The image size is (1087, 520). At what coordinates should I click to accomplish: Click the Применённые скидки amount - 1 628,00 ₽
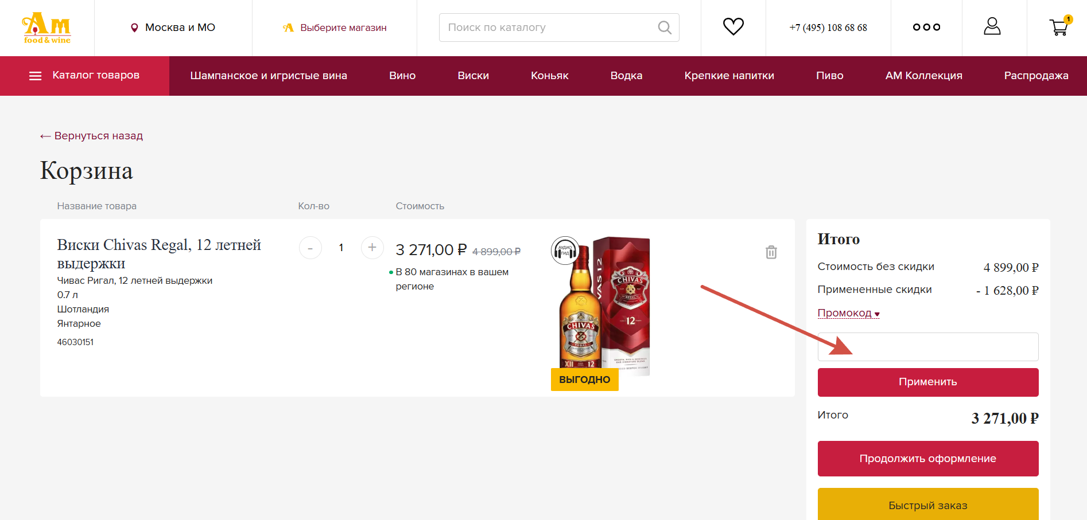1007,291
